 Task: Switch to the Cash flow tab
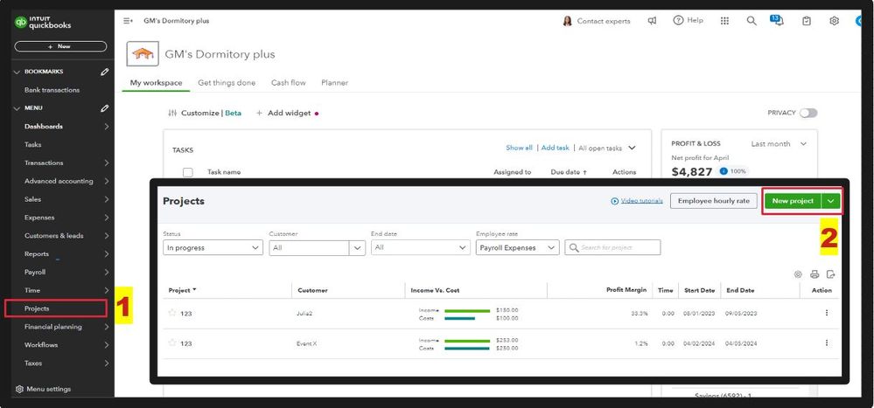(288, 82)
